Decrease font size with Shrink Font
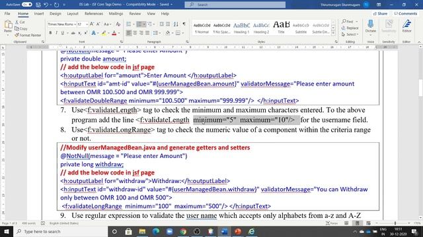Screen dimensions: 423x237 (98, 24)
